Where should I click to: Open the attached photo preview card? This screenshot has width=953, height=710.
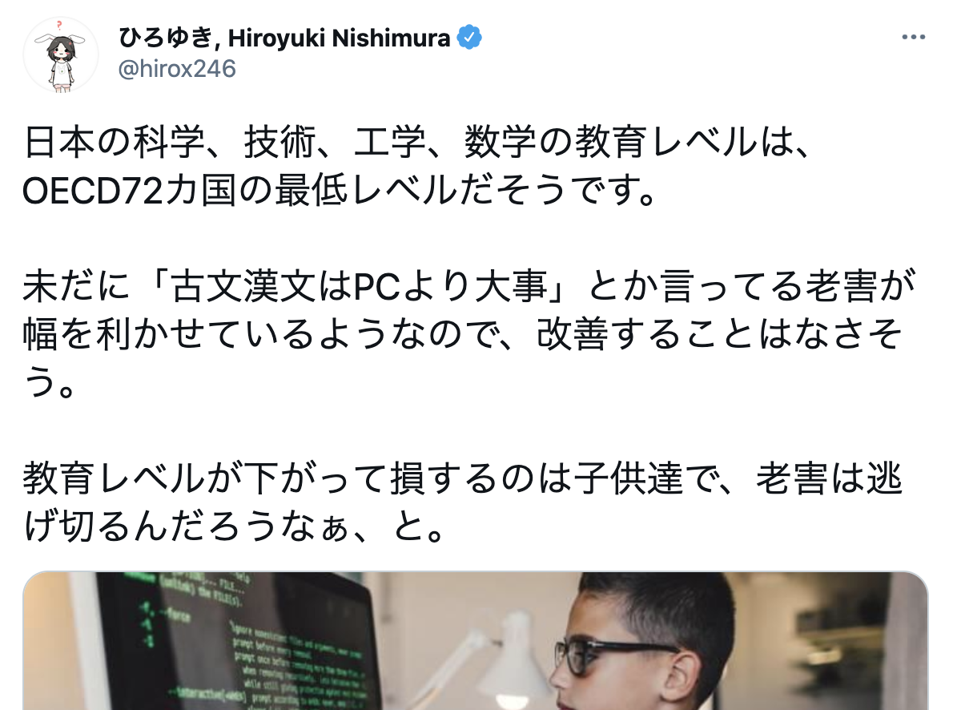pos(475,640)
